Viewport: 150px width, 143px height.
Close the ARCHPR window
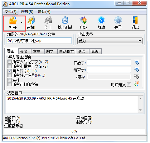tap(139, 3)
